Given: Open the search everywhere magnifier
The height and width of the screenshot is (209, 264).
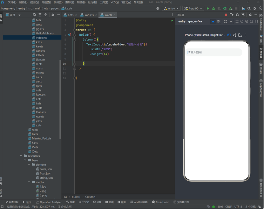Looking at the screenshot, I should coord(249,8).
